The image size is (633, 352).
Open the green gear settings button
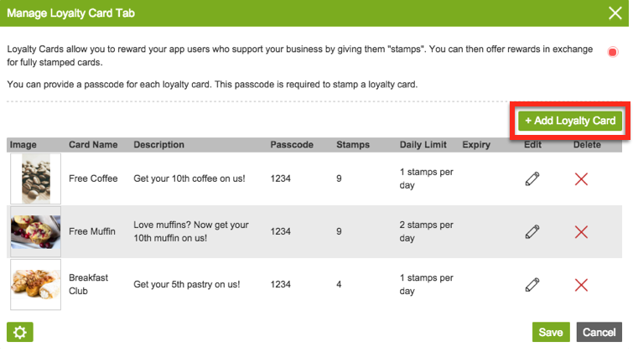pyautogui.click(x=20, y=332)
